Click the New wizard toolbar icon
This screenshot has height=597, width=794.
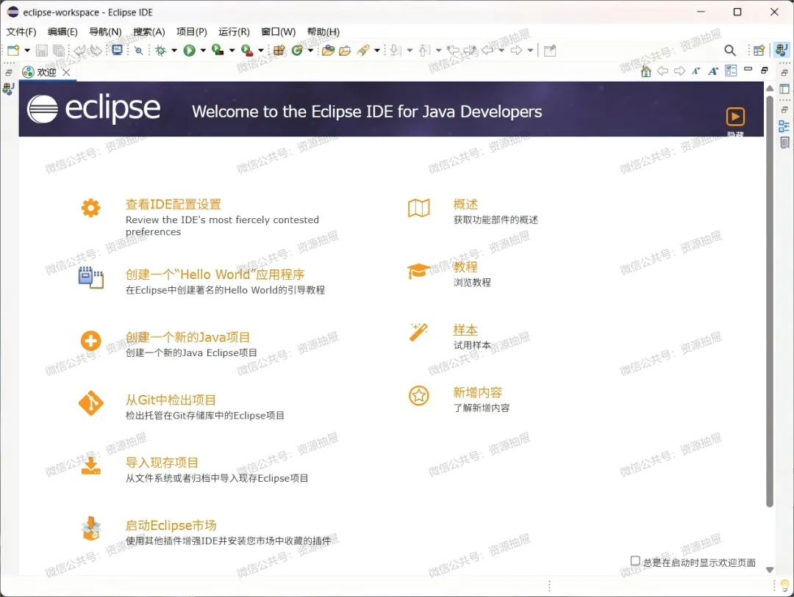pos(14,50)
